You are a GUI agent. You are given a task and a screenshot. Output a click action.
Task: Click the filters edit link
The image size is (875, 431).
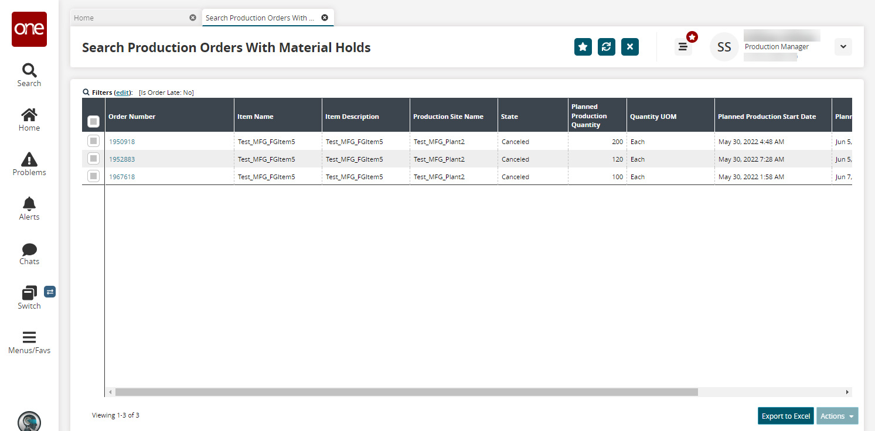(x=122, y=93)
